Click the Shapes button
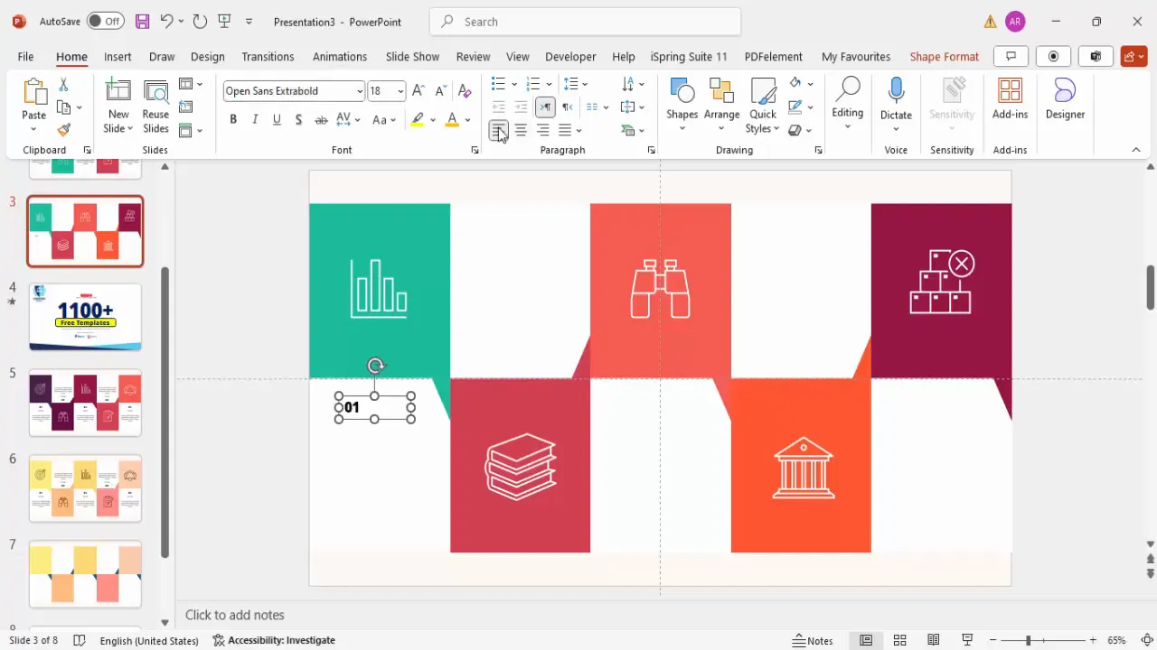This screenshot has width=1157, height=650. pos(682,107)
